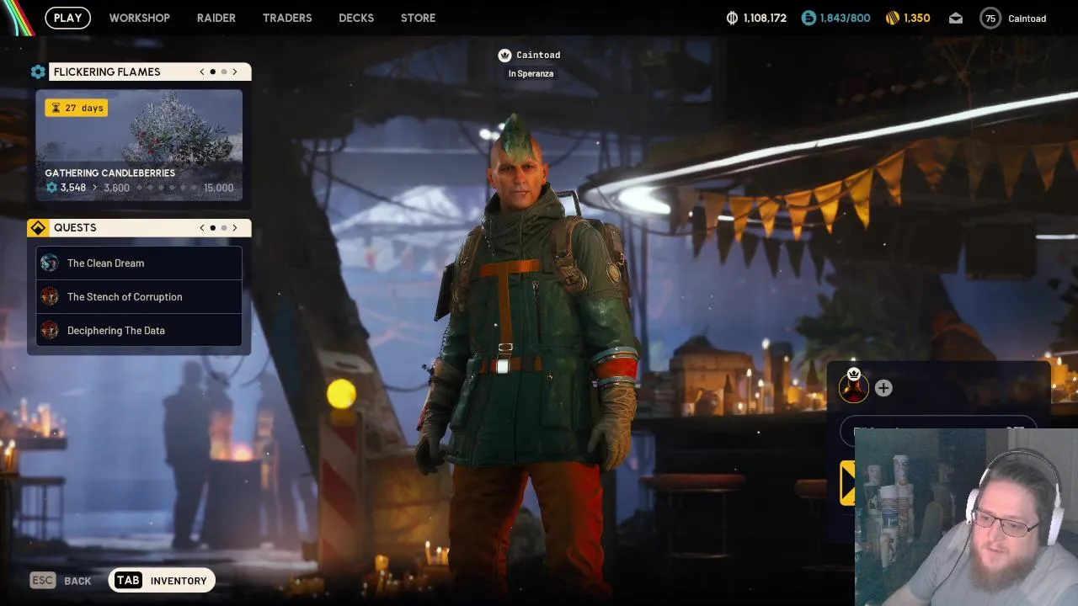Viewport: 1078px width, 606px height.
Task: Click the blue Cred icon beside 1,843/800
Action: pos(808,18)
